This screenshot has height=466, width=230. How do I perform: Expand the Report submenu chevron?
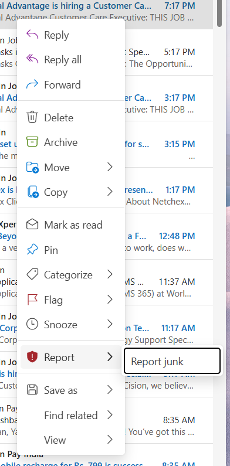110,357
